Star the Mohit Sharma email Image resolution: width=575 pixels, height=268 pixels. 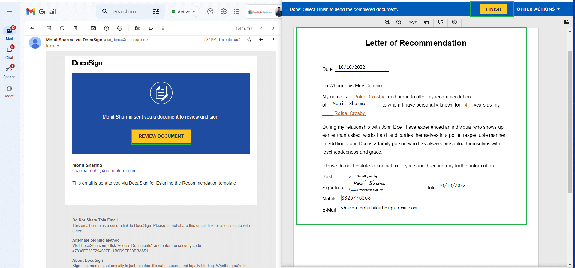coord(249,40)
